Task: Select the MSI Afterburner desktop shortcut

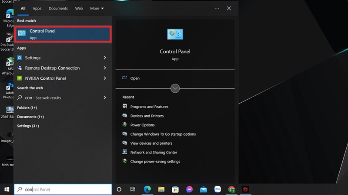Action: click(x=8, y=66)
